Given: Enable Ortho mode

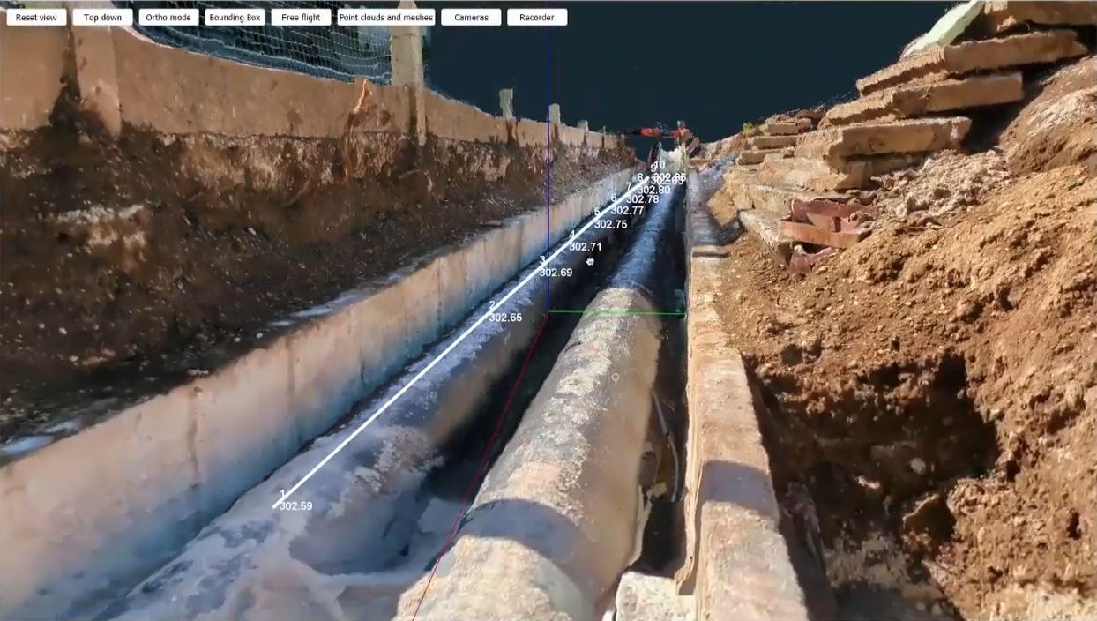Looking at the screenshot, I should [168, 17].
